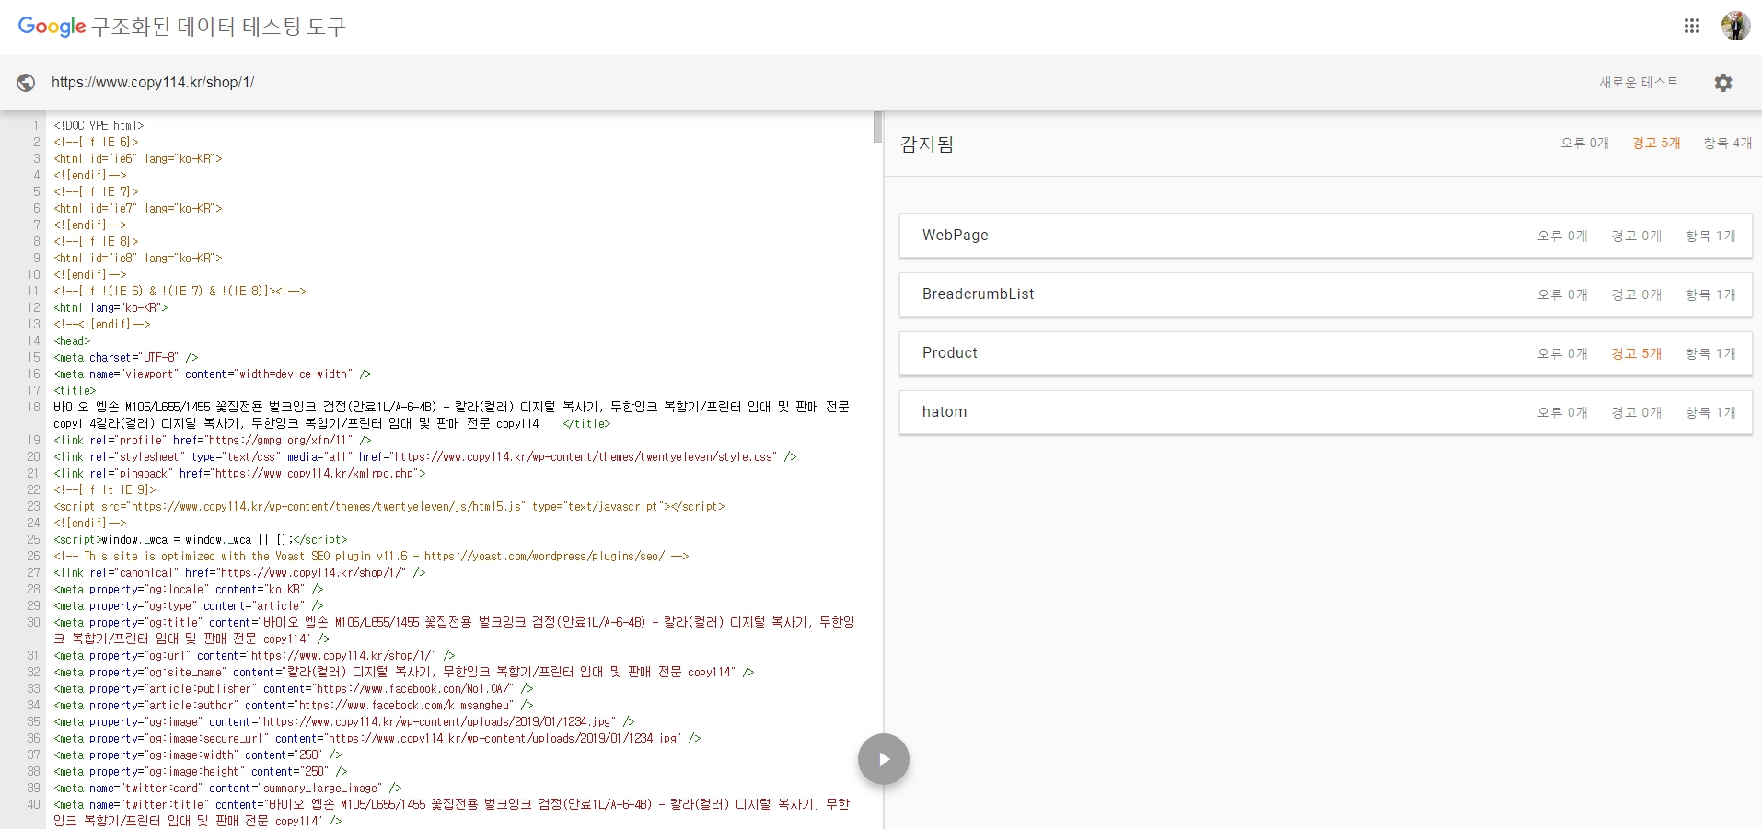Open the settings gear icon
The image size is (1762, 829).
pos(1723,83)
